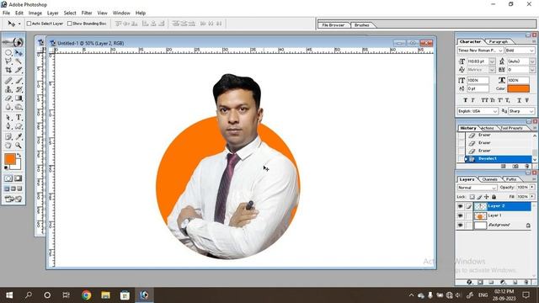Open the File menu
The height and width of the screenshot is (303, 539).
tap(6, 13)
